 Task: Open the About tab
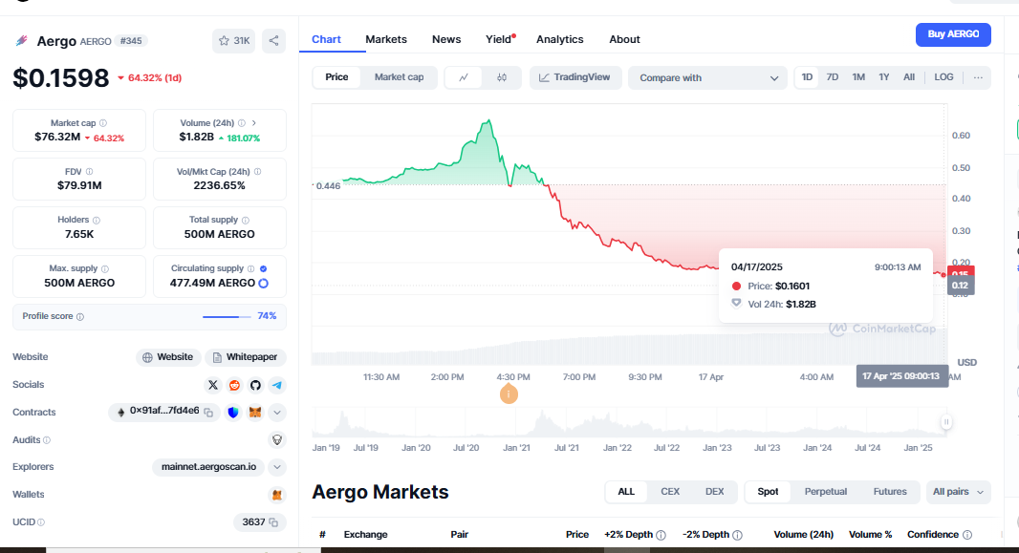click(624, 39)
